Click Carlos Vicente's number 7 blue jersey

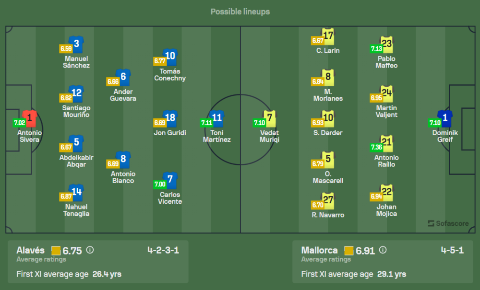pyautogui.click(x=170, y=180)
